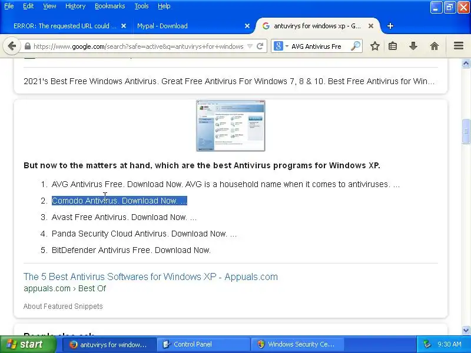
Task: Open the Windows start button
Action: pos(28,344)
